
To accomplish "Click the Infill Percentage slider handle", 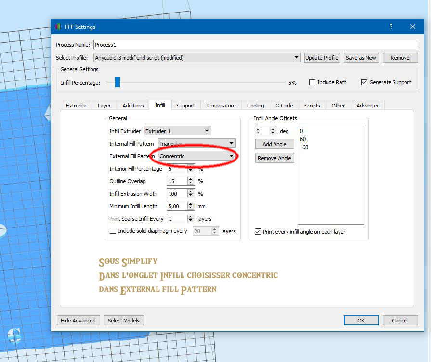I will tap(118, 82).
